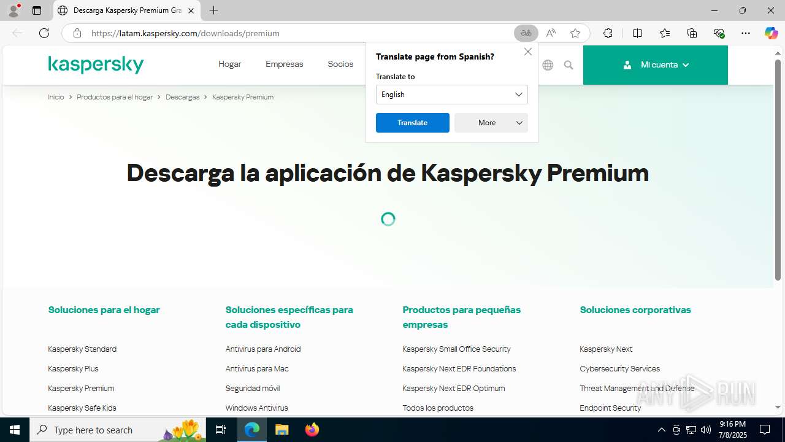Viewport: 785px width, 442px height.
Task: Click the taskbar search box
Action: coord(118,430)
